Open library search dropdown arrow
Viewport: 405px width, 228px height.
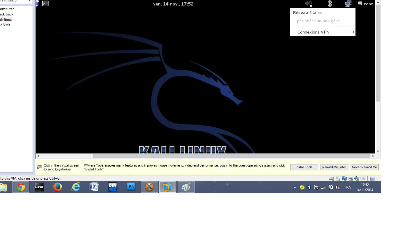pyautogui.click(x=30, y=1)
